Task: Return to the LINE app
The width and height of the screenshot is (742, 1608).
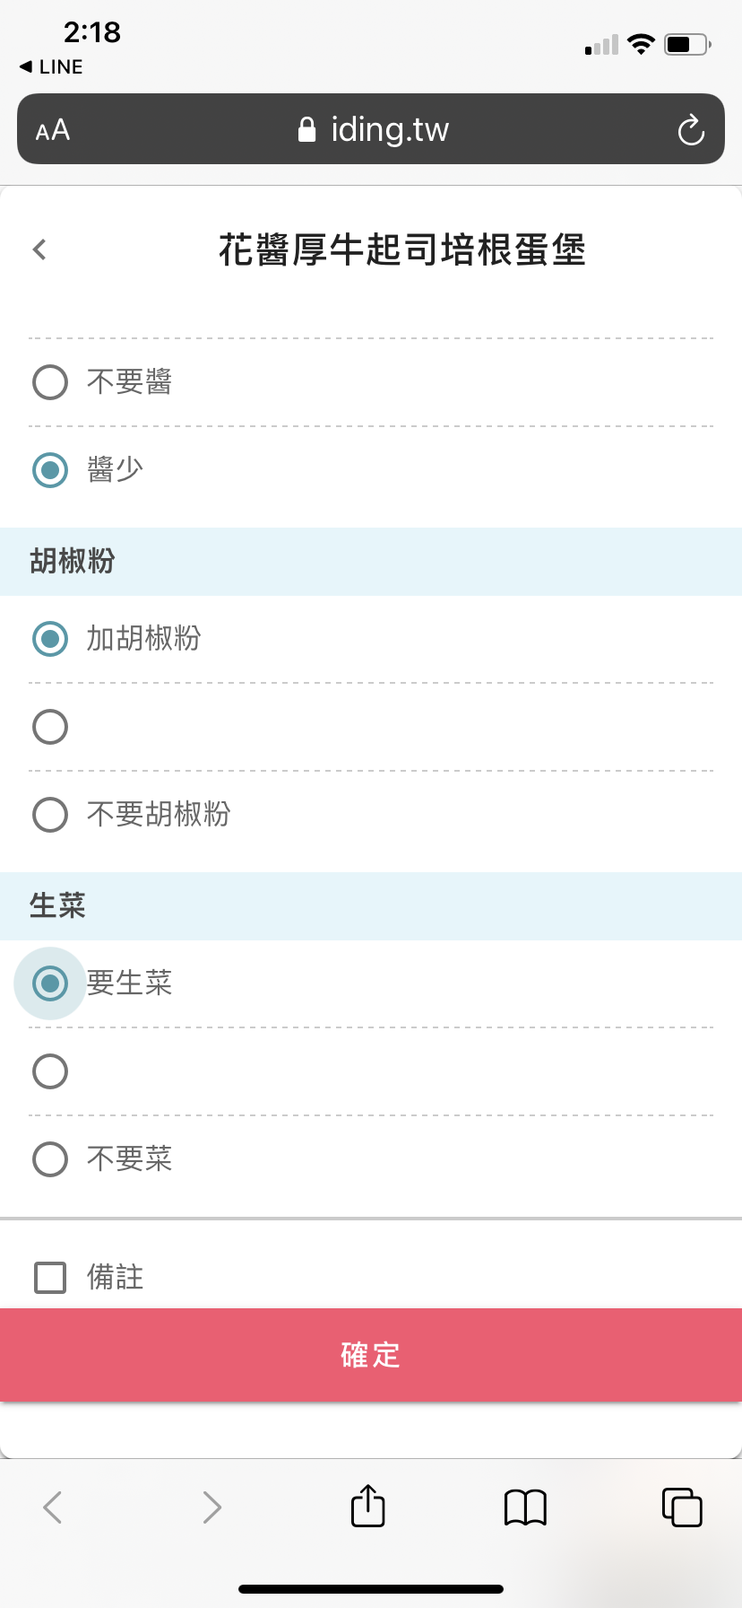Action: [x=52, y=67]
